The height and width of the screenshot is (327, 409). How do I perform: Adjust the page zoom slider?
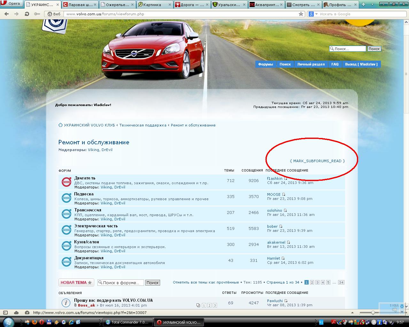tap(373, 313)
